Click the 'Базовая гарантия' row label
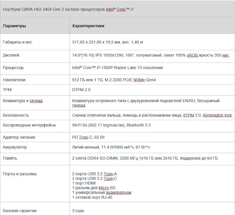Image resolution: width=235 pixels, height=215 pixels. (x=19, y=211)
